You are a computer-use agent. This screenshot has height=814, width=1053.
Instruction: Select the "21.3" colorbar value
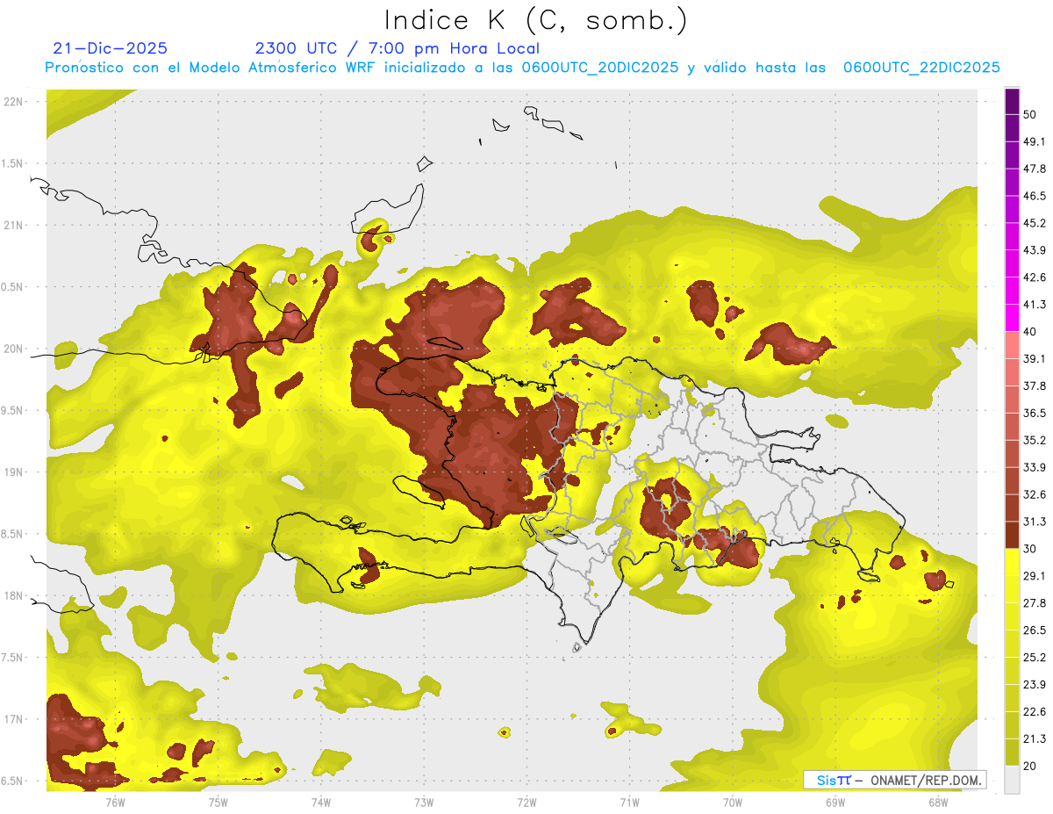(x=1035, y=739)
